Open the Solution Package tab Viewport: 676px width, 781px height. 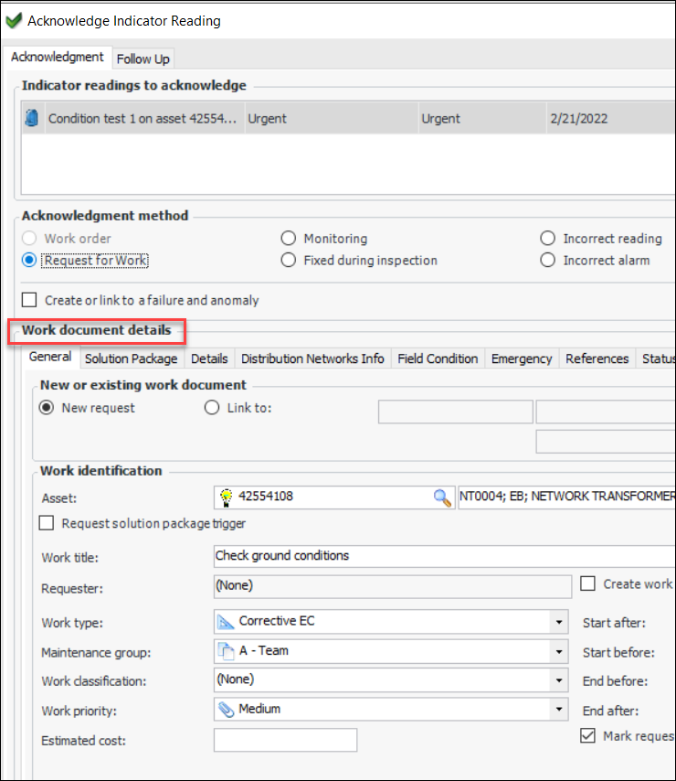coord(131,358)
